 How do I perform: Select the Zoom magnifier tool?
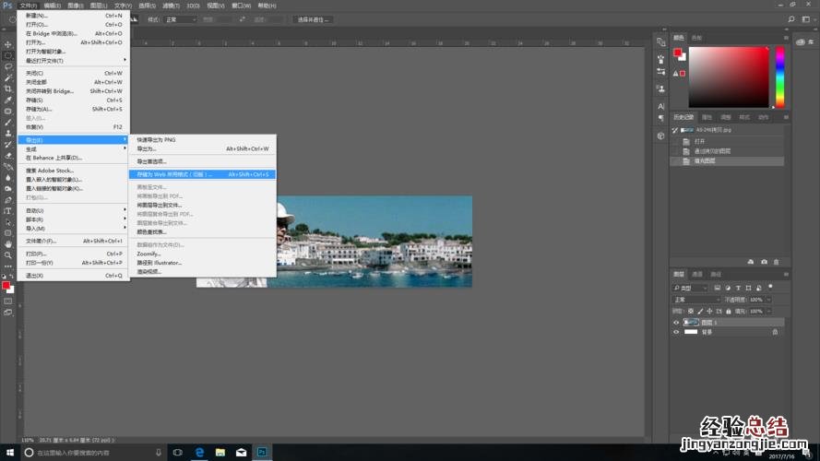coord(7,254)
